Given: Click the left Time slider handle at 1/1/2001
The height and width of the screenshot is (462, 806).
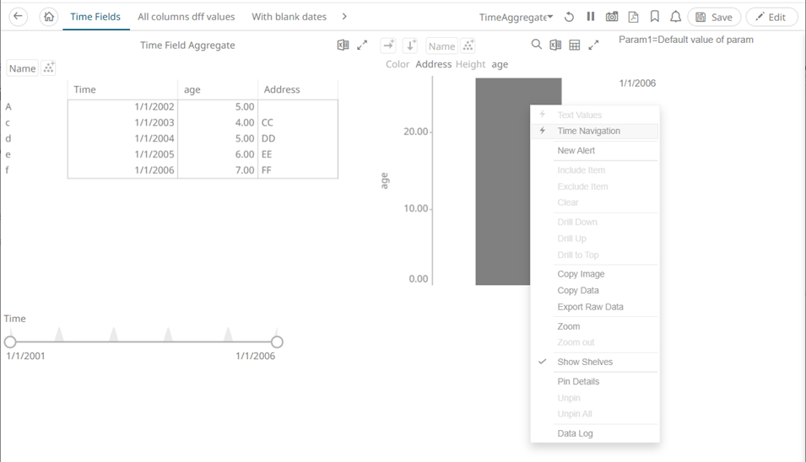Looking at the screenshot, I should tap(10, 342).
